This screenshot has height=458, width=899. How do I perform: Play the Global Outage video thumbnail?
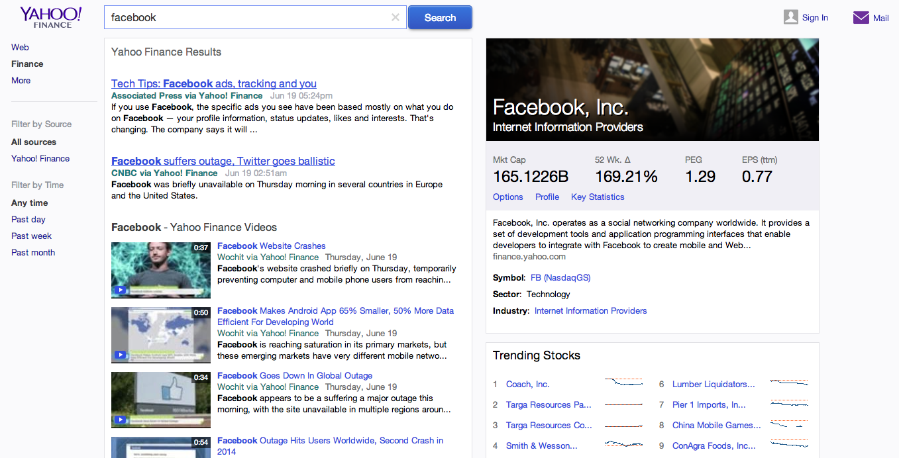point(161,400)
